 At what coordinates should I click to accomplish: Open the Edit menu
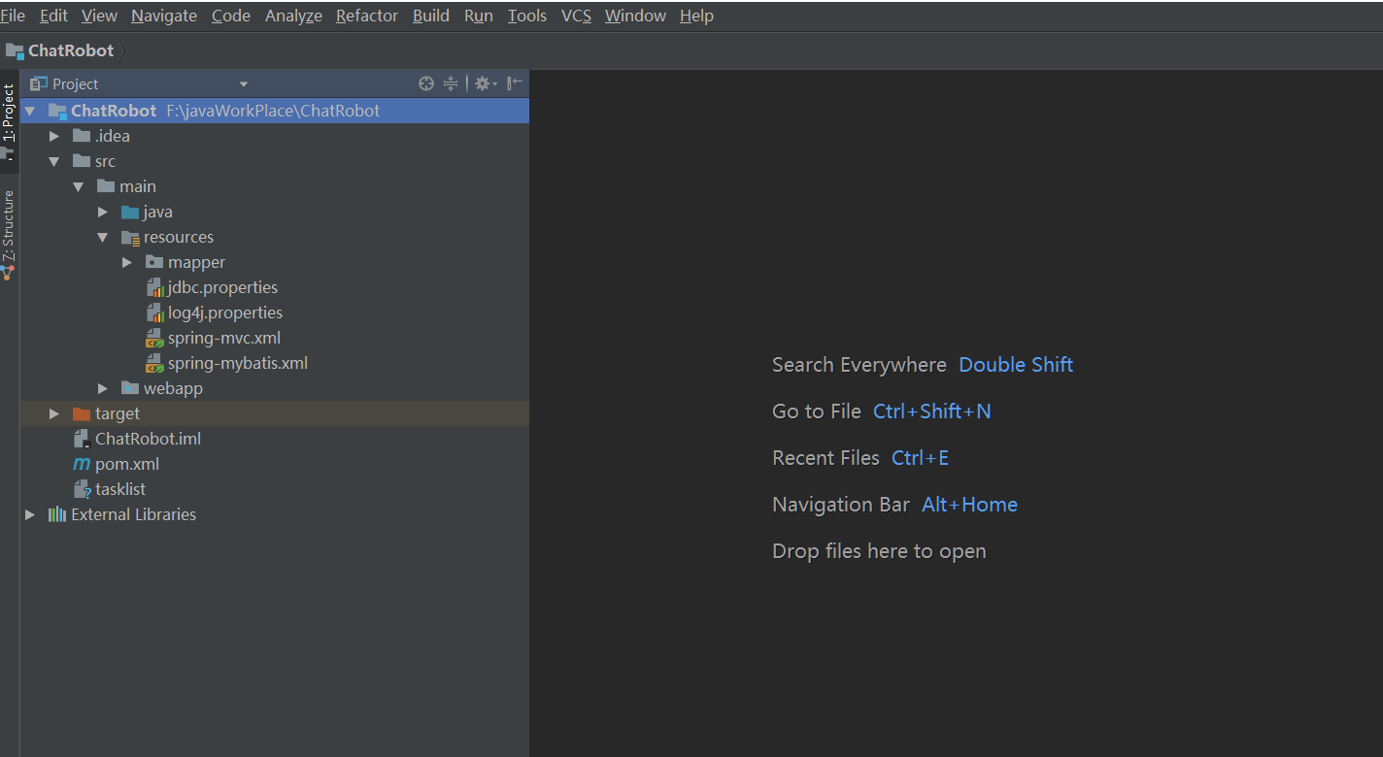tap(53, 16)
